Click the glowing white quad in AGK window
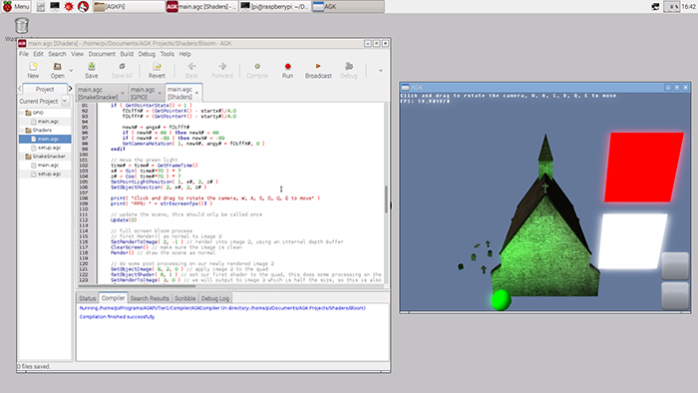The image size is (698, 393). [633, 240]
